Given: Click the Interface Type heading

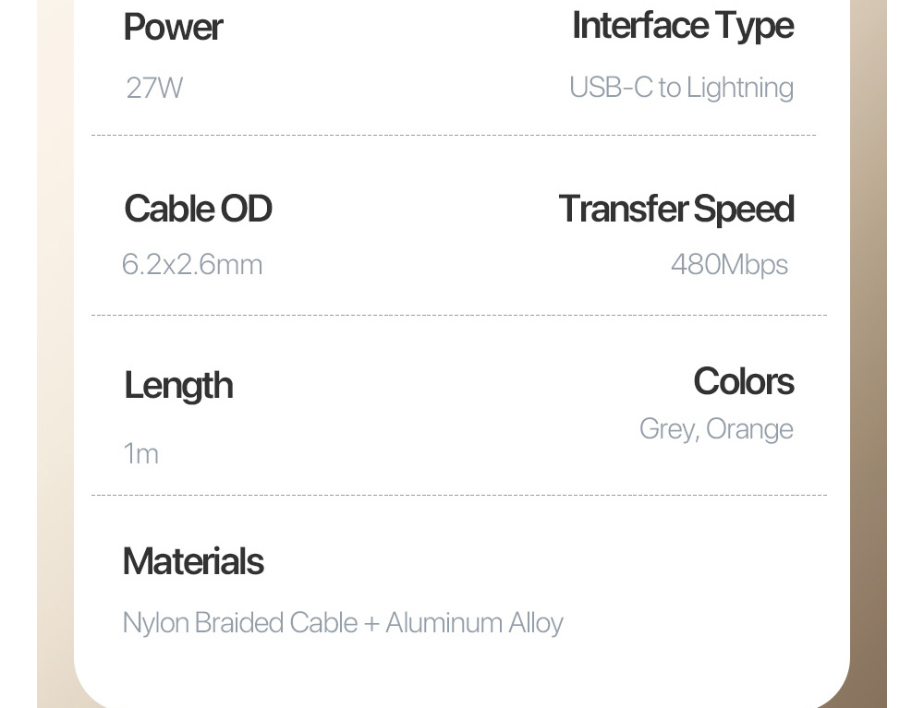Looking at the screenshot, I should click(x=682, y=26).
